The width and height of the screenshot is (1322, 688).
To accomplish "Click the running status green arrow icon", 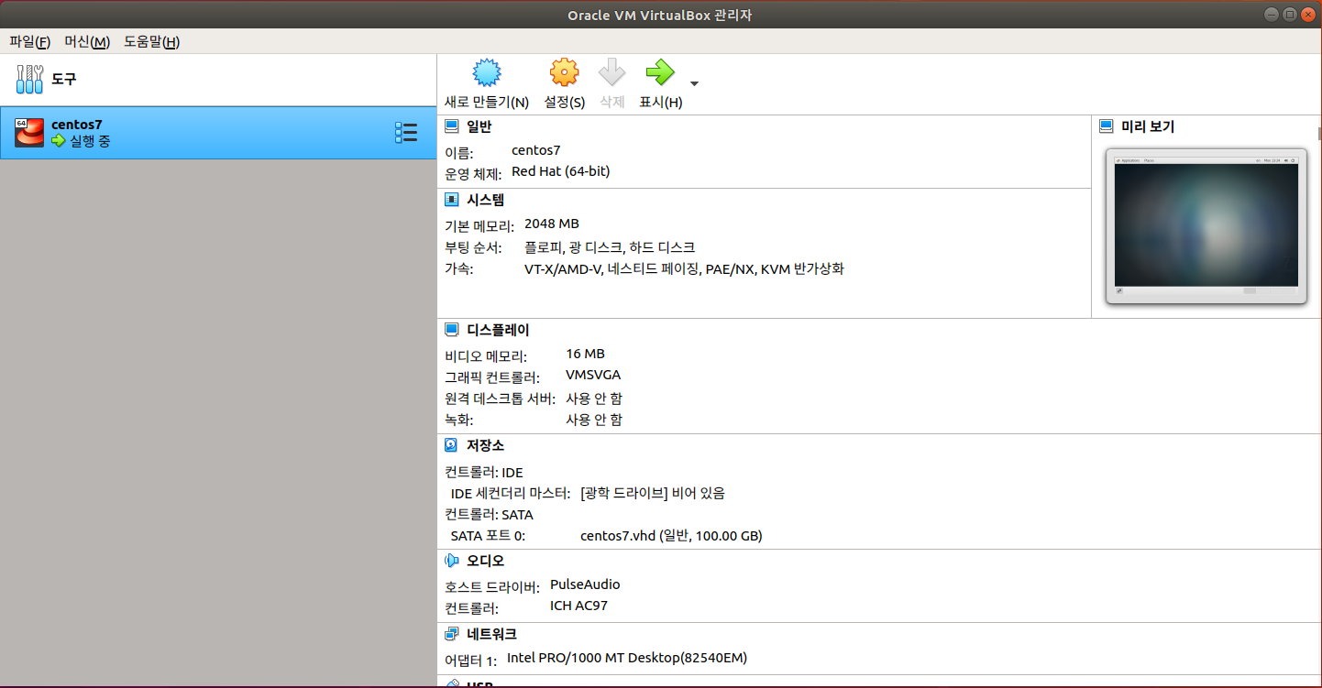I will tap(59, 141).
